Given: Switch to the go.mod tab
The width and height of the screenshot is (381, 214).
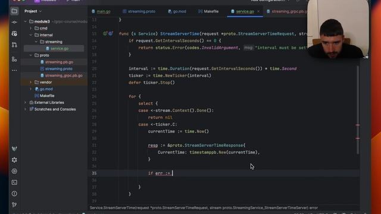Looking at the screenshot, I should (x=177, y=11).
